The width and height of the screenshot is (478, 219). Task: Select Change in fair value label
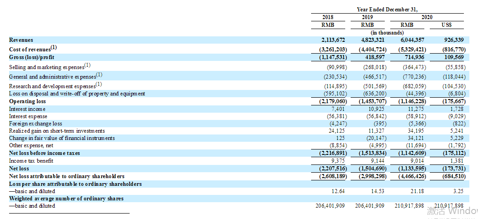tap(62, 138)
